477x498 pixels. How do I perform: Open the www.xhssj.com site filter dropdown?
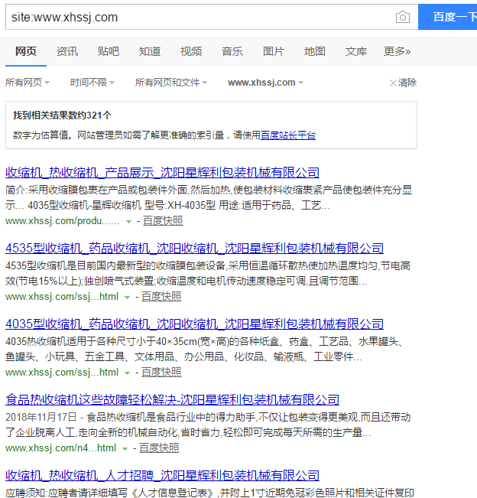point(265,83)
